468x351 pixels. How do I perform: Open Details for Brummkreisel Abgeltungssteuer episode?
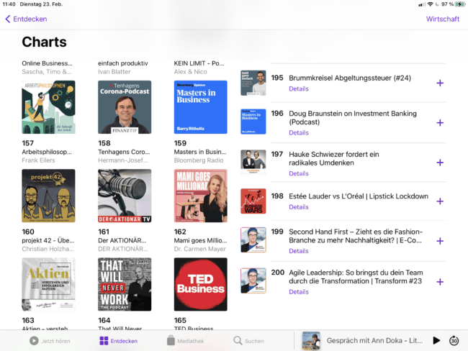coord(299,89)
